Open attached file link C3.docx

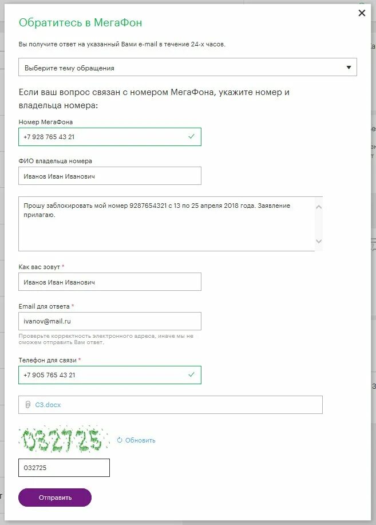click(x=48, y=405)
